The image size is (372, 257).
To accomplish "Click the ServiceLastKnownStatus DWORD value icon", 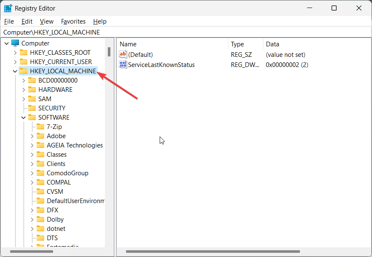I will 123,65.
